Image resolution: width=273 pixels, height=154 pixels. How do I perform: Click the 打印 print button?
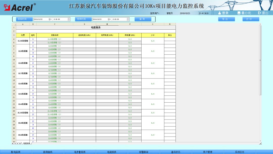pyautogui.click(x=251, y=19)
